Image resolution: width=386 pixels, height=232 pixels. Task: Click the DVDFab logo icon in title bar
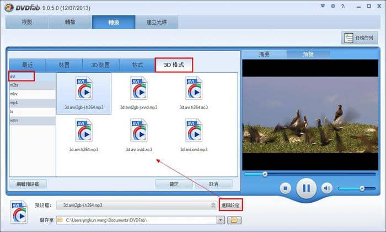(x=9, y=8)
